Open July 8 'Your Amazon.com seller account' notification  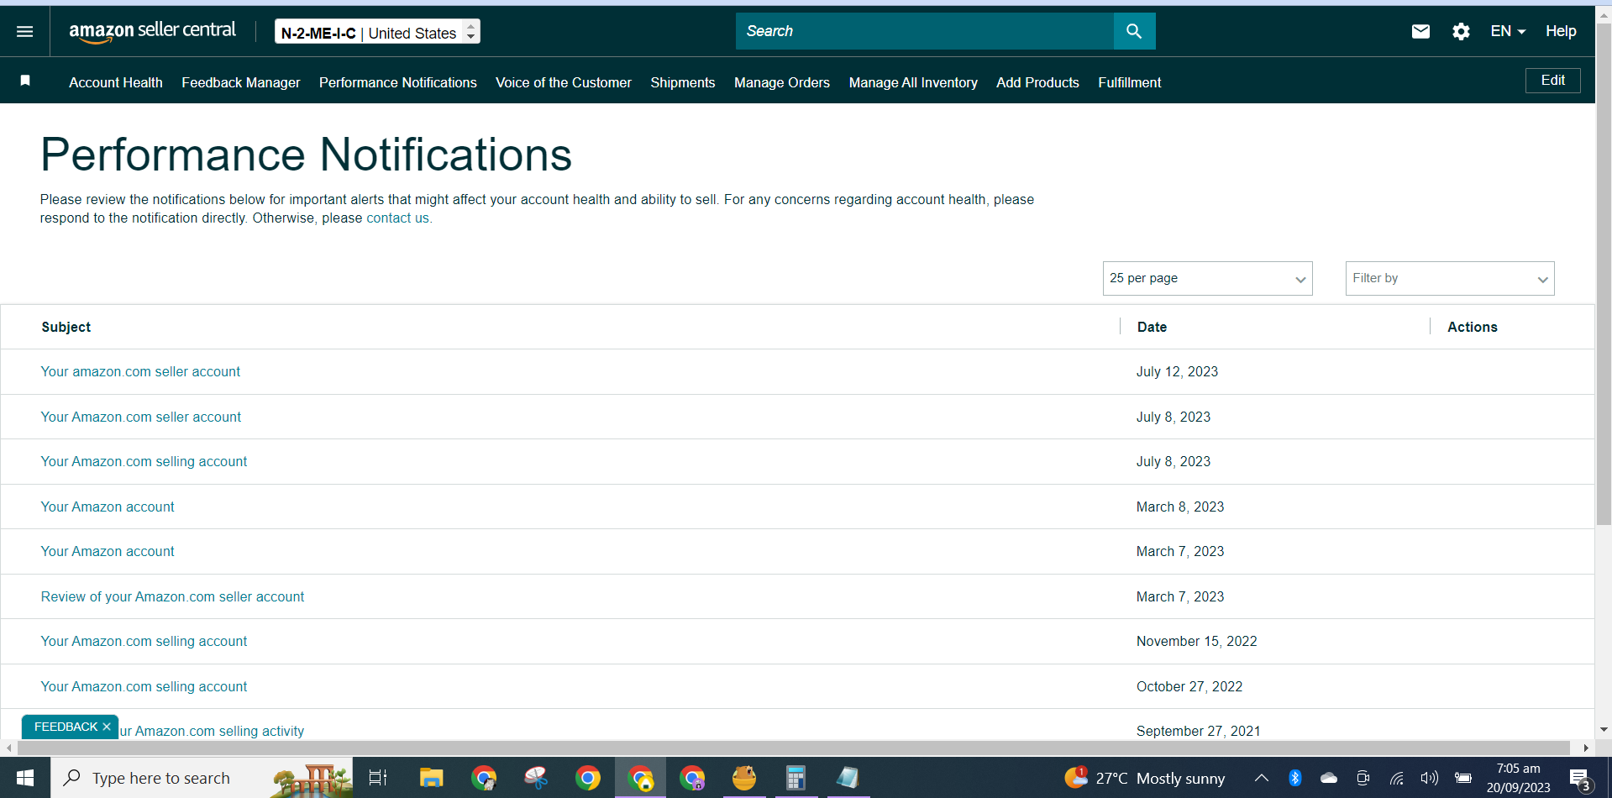tap(141, 417)
